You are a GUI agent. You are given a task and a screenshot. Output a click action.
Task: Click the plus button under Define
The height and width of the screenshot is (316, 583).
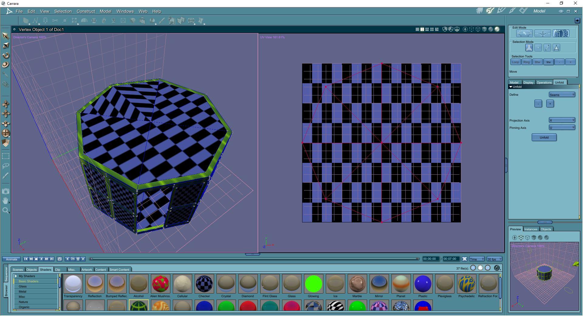[x=550, y=104]
